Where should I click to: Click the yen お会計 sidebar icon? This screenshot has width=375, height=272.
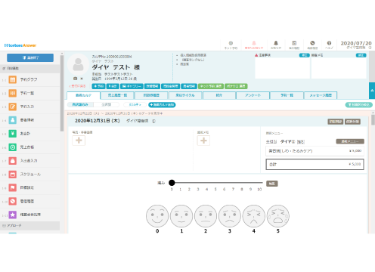[13, 134]
